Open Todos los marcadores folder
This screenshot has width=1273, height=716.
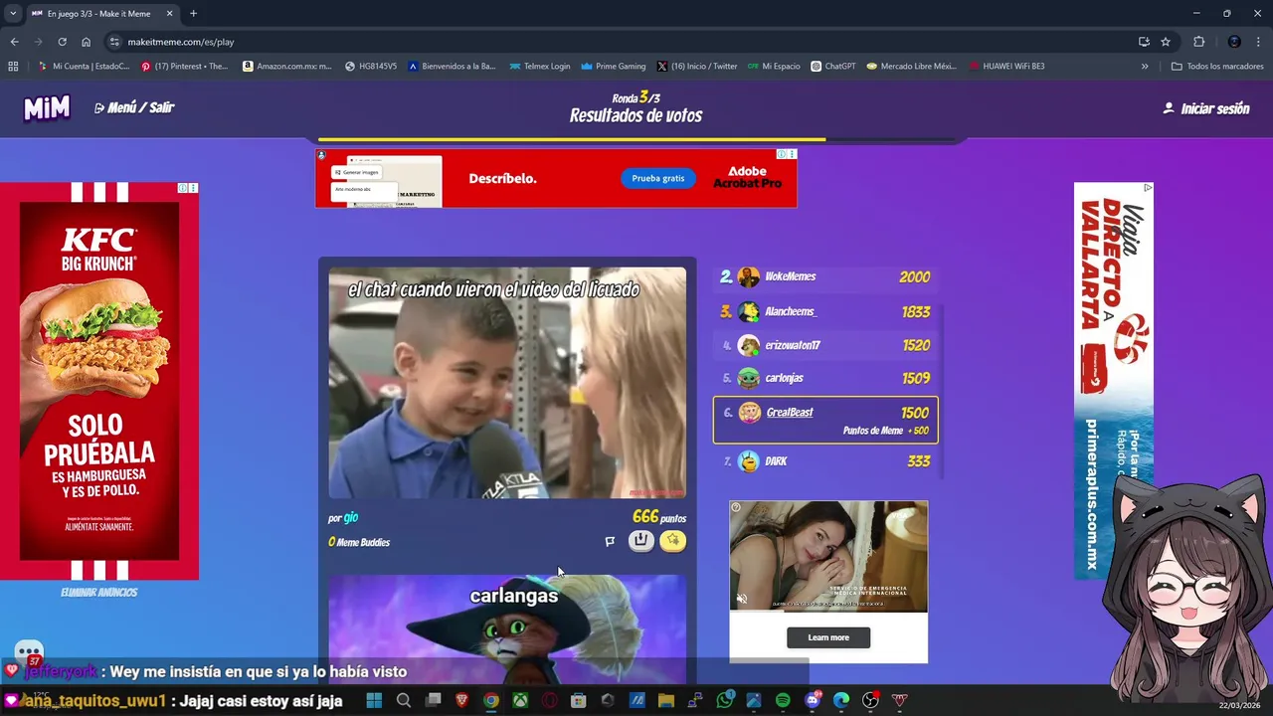coord(1217,67)
